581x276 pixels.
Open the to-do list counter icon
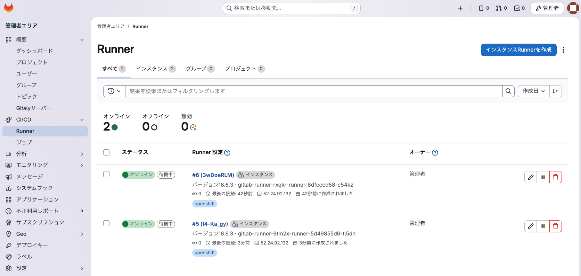pos(519,8)
